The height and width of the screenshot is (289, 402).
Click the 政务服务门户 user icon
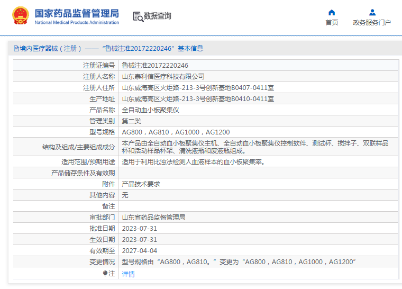[372, 12]
